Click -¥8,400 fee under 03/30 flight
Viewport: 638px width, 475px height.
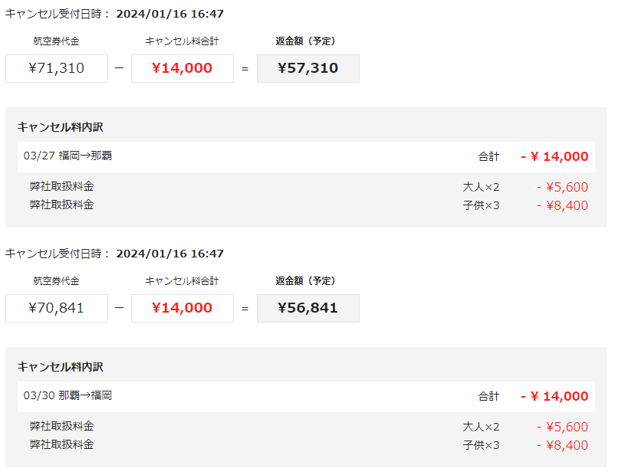562,445
